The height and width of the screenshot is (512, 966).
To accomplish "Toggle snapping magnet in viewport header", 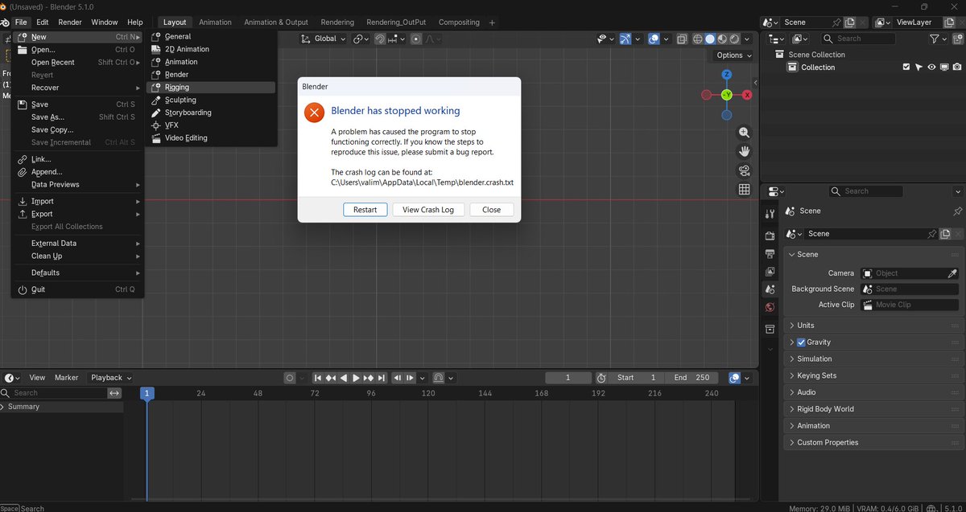I will [380, 39].
